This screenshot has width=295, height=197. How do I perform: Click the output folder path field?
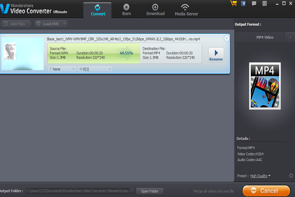78,191
